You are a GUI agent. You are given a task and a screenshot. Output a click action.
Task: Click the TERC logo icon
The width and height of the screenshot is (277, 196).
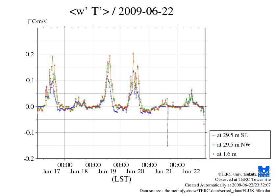[x=264, y=171]
